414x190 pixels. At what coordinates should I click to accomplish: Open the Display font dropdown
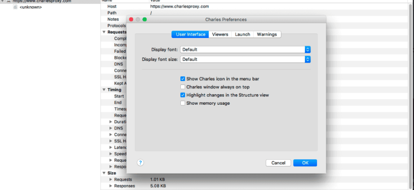(245, 50)
